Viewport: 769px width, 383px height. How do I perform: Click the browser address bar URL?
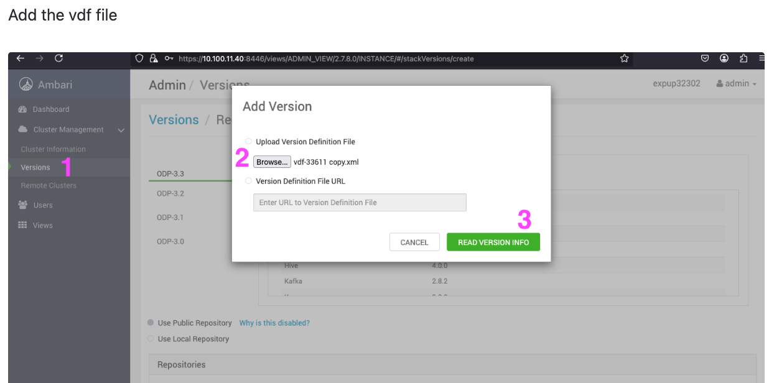tap(326, 59)
